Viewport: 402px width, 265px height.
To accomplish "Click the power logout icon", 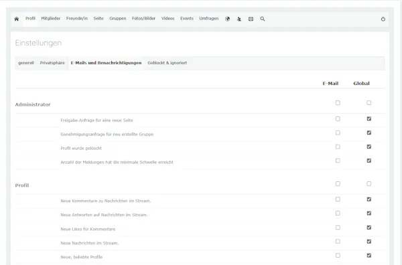I will (x=383, y=19).
